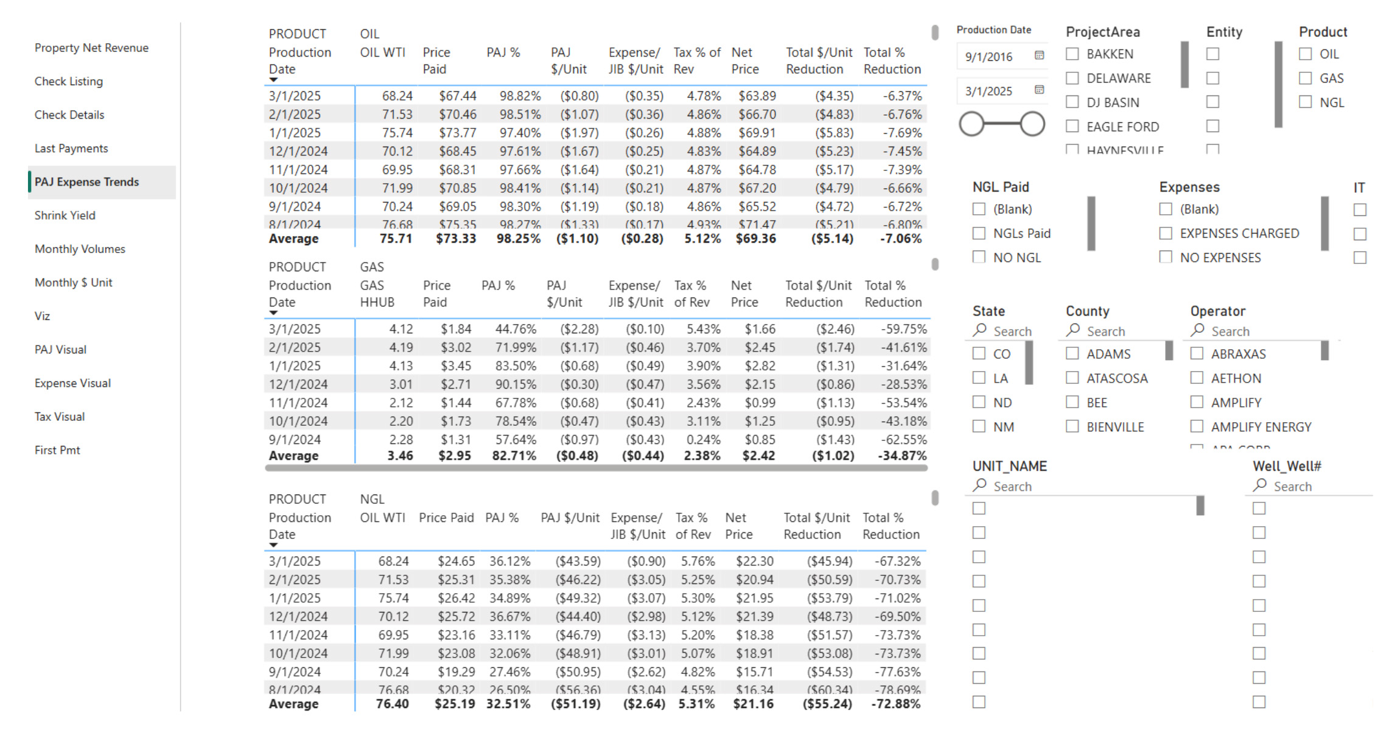Click the OIL Average net price $69.36
This screenshot has height=736, width=1400.
coord(755,238)
